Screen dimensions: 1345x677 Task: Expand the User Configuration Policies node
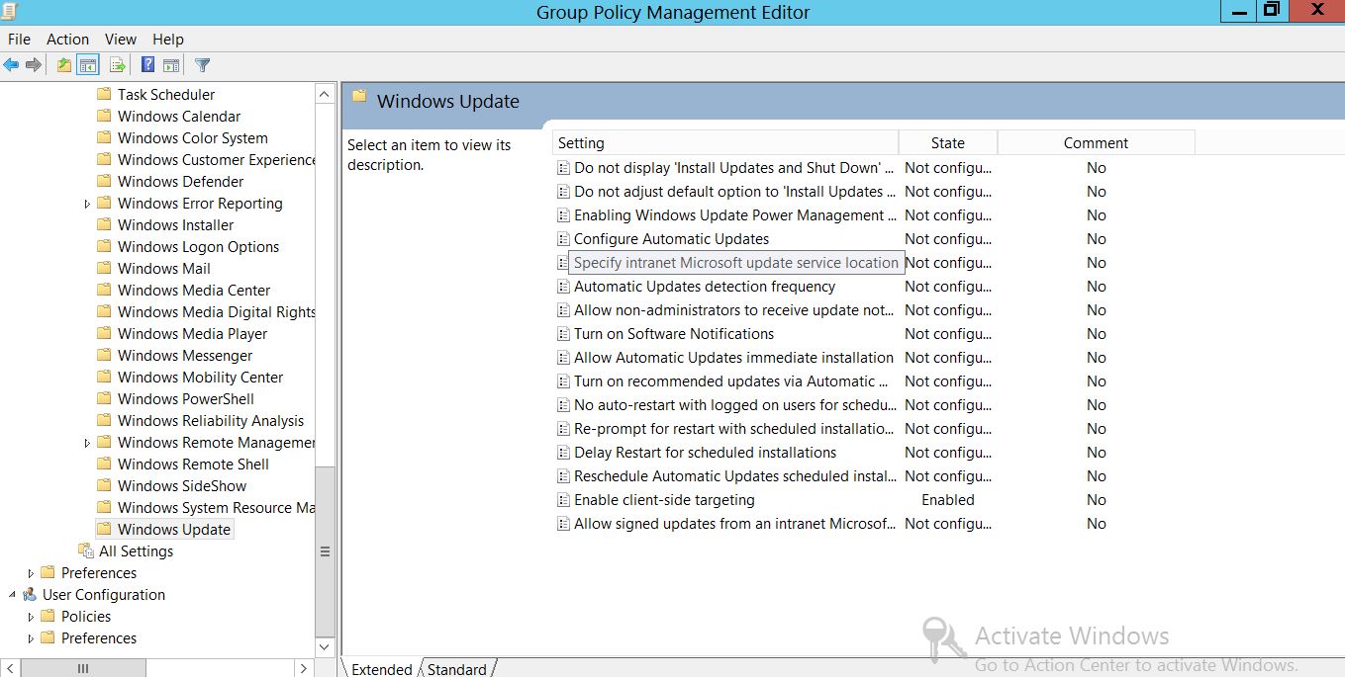point(31,617)
